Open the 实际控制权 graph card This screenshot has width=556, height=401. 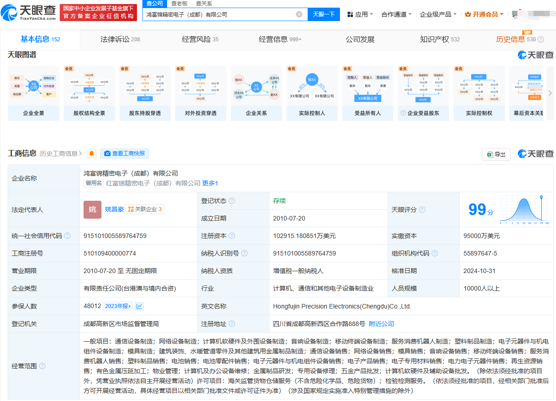(479, 93)
